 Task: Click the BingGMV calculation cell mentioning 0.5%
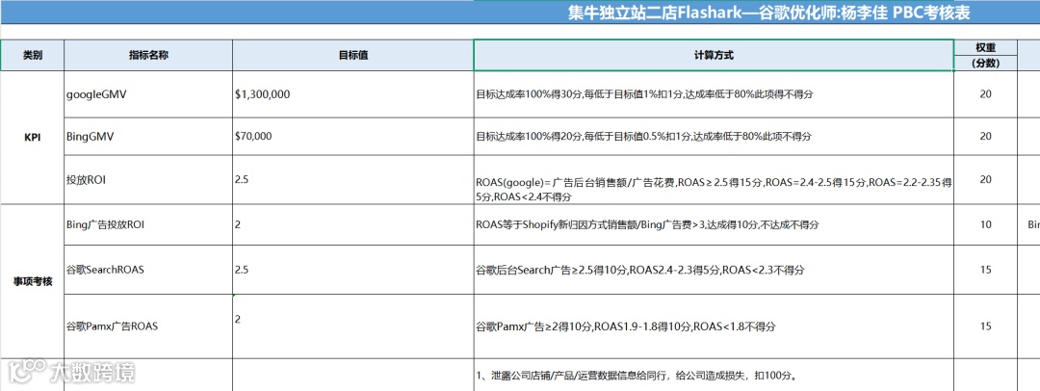tap(714, 136)
